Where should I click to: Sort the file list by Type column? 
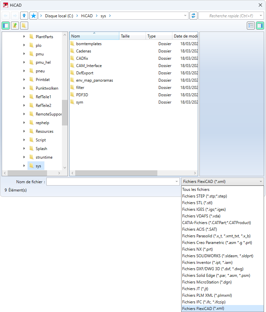(159, 36)
